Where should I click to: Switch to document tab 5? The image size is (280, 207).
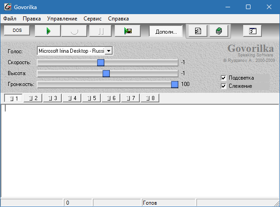point(91,98)
